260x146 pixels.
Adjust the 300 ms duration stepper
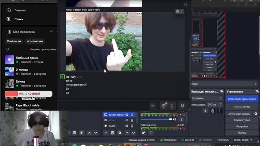(x=221, y=105)
